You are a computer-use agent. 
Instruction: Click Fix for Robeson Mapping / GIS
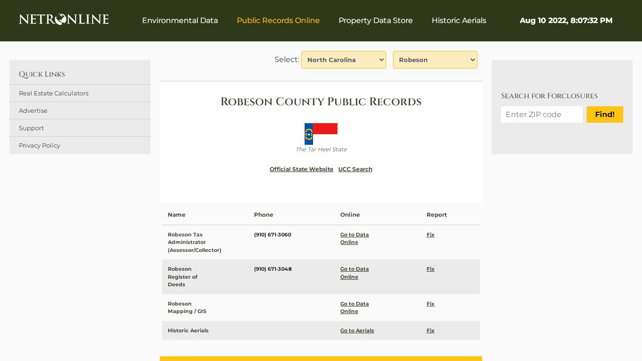(x=431, y=304)
